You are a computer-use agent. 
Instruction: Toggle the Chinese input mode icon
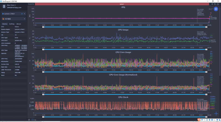pyautogui.click(x=202, y=120)
